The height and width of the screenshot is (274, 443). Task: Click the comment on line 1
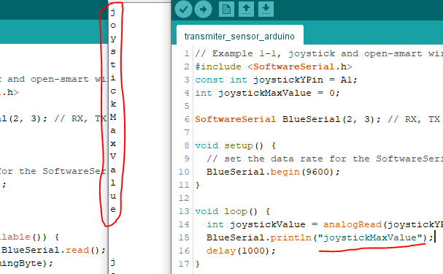pos(319,53)
